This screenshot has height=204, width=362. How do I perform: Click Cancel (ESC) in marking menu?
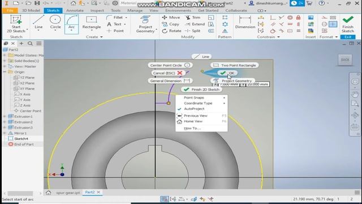pos(169,73)
